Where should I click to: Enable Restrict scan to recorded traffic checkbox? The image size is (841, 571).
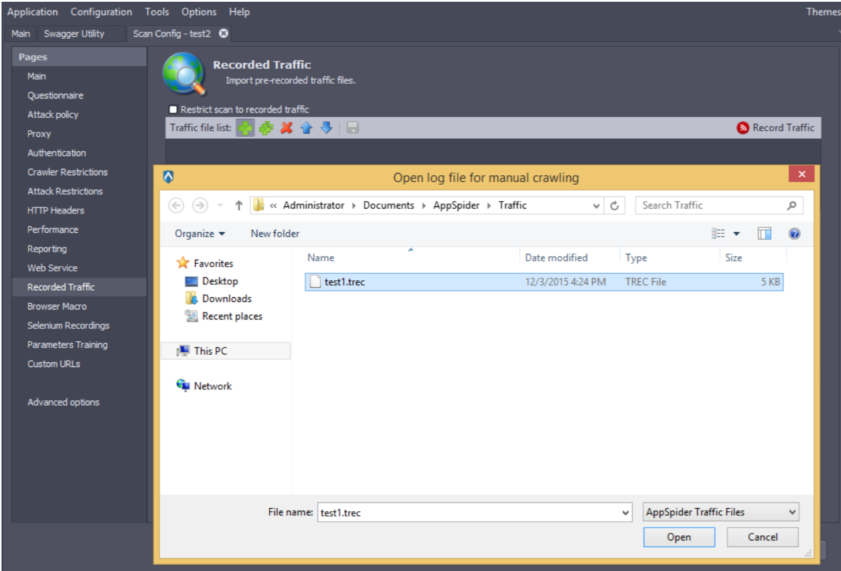click(173, 110)
